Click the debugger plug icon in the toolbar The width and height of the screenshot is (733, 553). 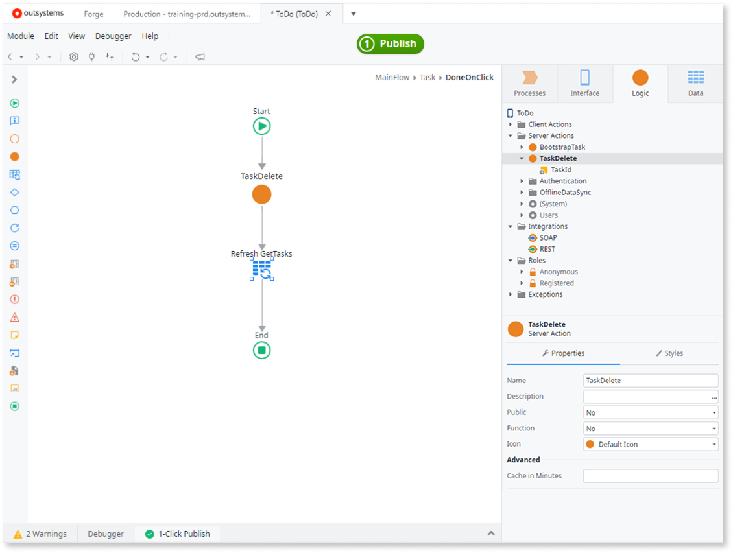pos(91,56)
